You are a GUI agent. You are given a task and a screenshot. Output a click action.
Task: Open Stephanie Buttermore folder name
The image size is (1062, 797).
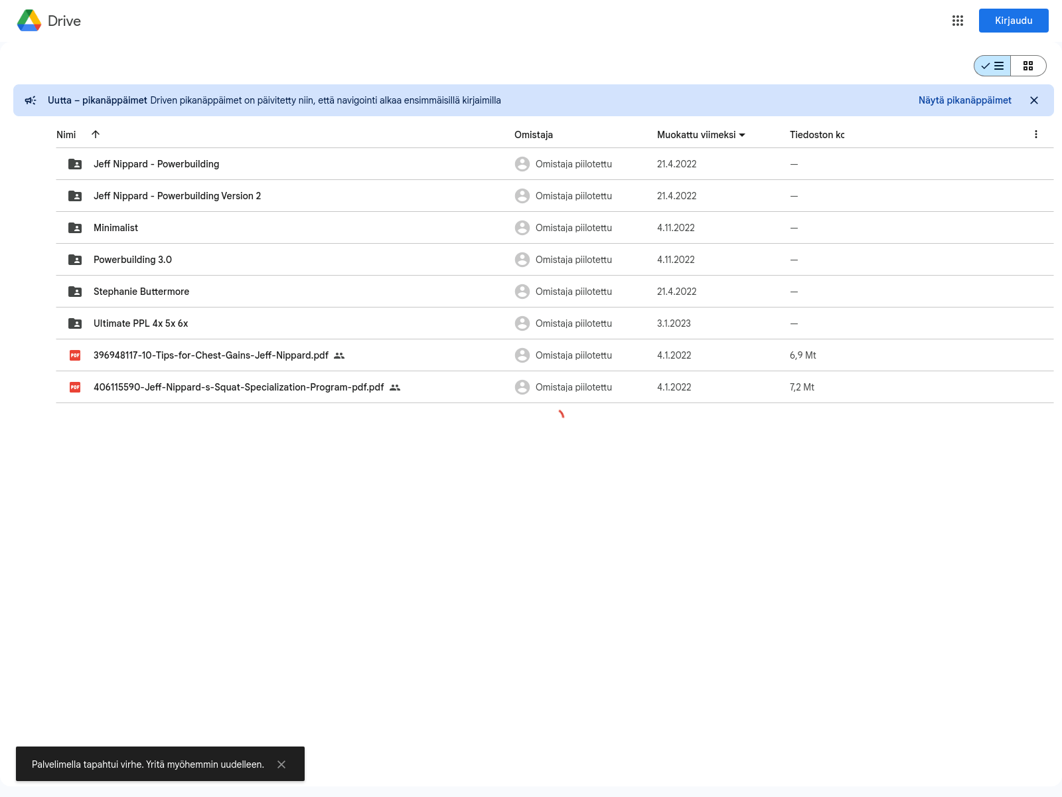click(x=141, y=292)
